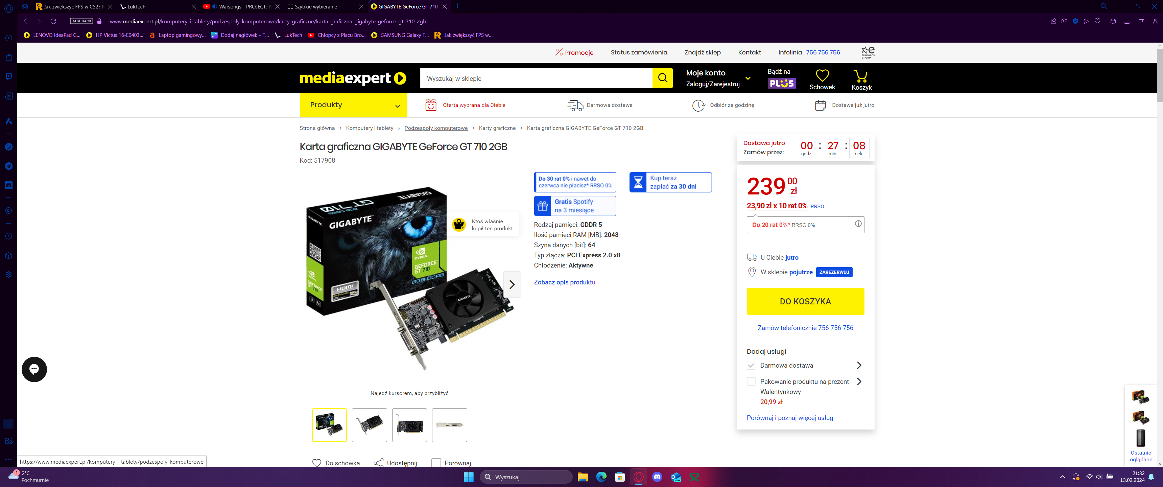The height and width of the screenshot is (487, 1163).
Task: Open the Zobacz opis produktu link
Action: point(564,282)
